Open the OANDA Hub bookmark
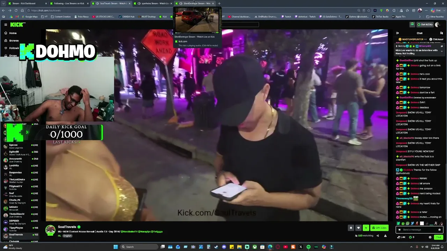Image resolution: width=447 pixels, height=251 pixels. 126,17
